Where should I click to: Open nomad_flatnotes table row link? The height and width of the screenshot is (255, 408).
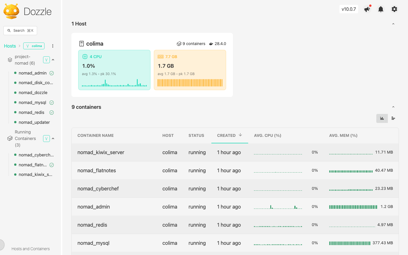97,171
